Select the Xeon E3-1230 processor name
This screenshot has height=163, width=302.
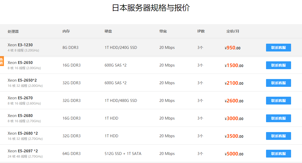[20, 45]
